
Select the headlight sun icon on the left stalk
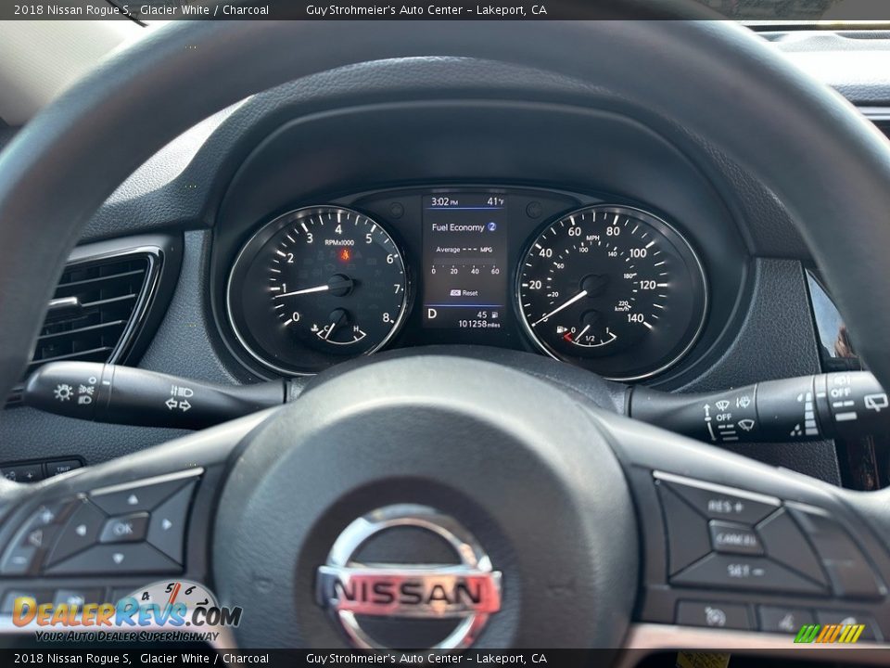(x=63, y=392)
